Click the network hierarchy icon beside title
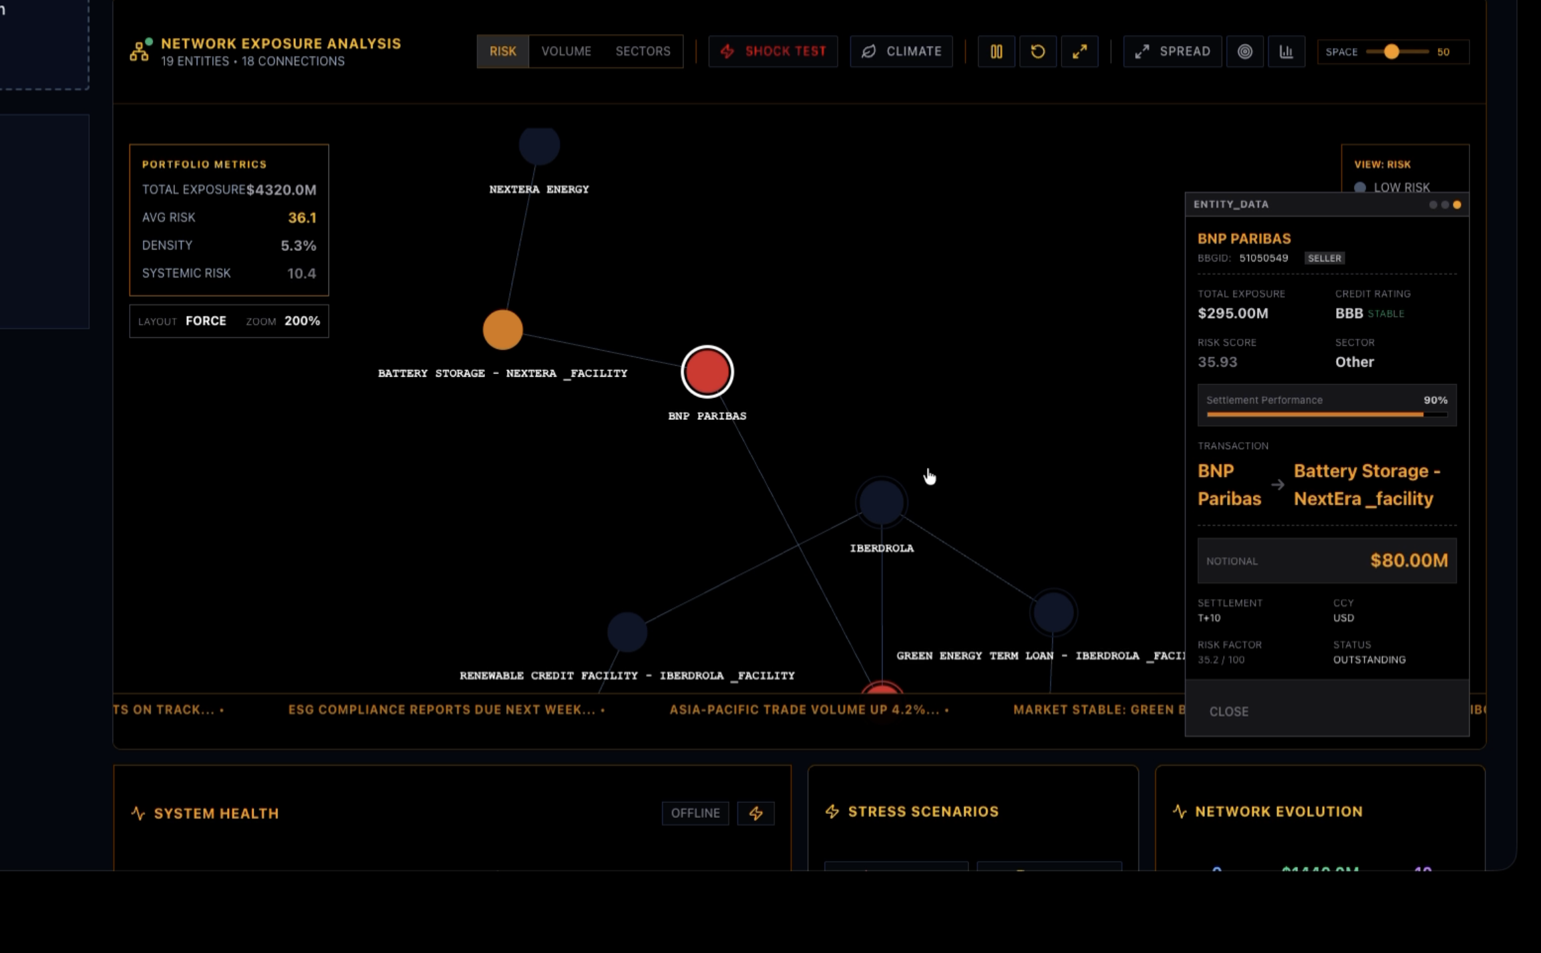1541x953 pixels. pos(140,51)
